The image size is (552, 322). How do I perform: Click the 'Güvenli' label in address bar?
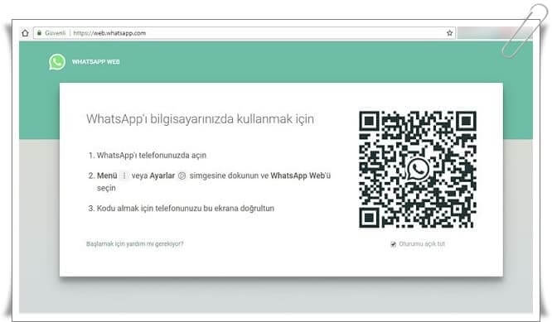(56, 33)
